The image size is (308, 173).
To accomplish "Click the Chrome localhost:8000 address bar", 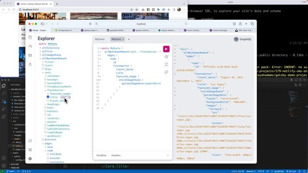I will 75,10.
